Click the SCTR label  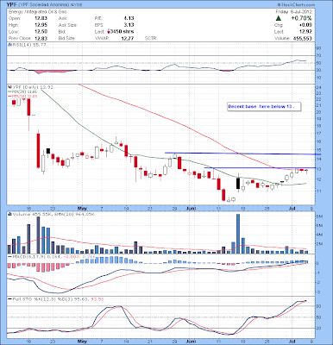tap(151, 38)
